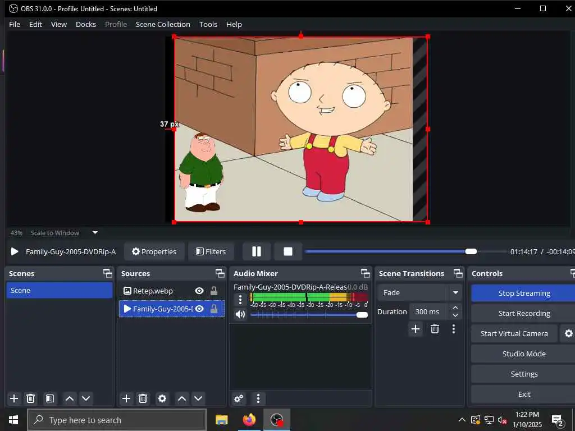Viewport: 575px width, 431px height.
Task: Open advanced audio properties gears icon
Action: (x=238, y=398)
